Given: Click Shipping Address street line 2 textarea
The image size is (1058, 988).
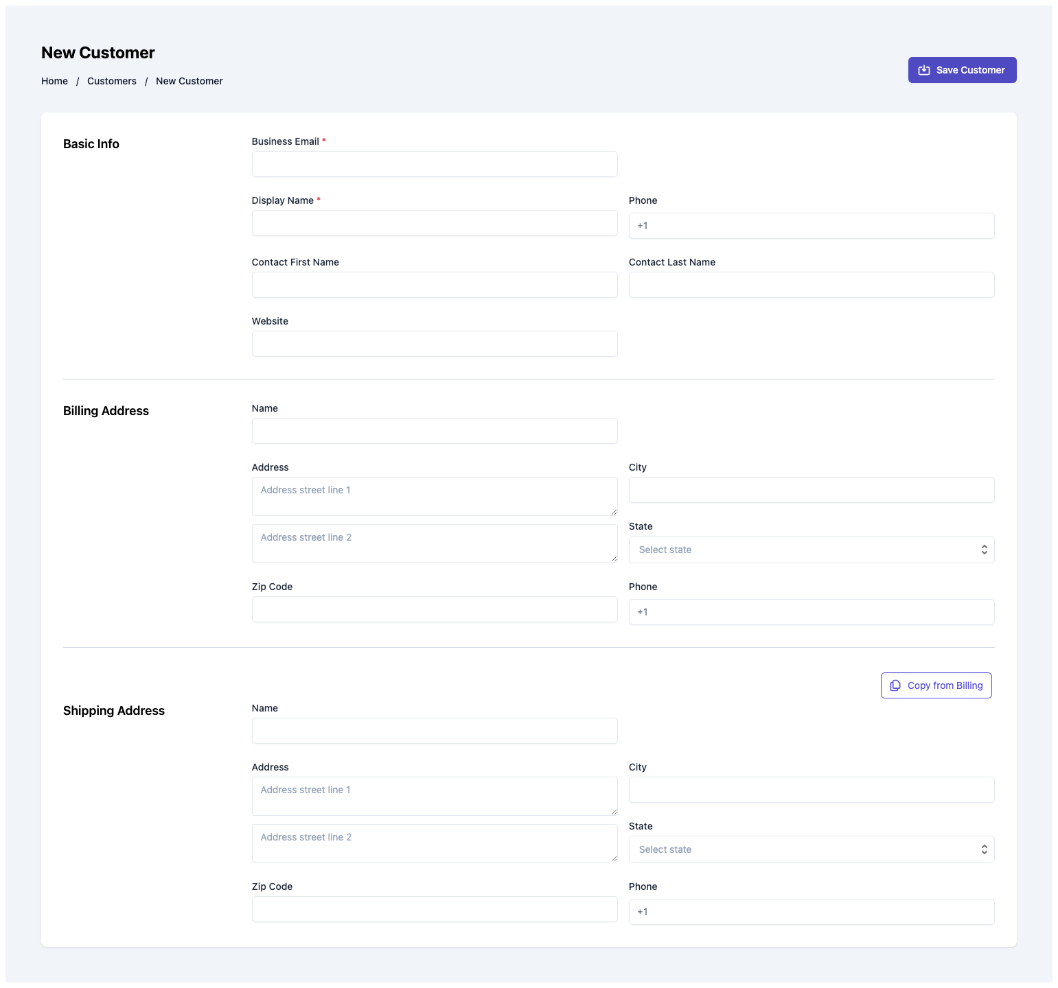Looking at the screenshot, I should pyautogui.click(x=435, y=843).
